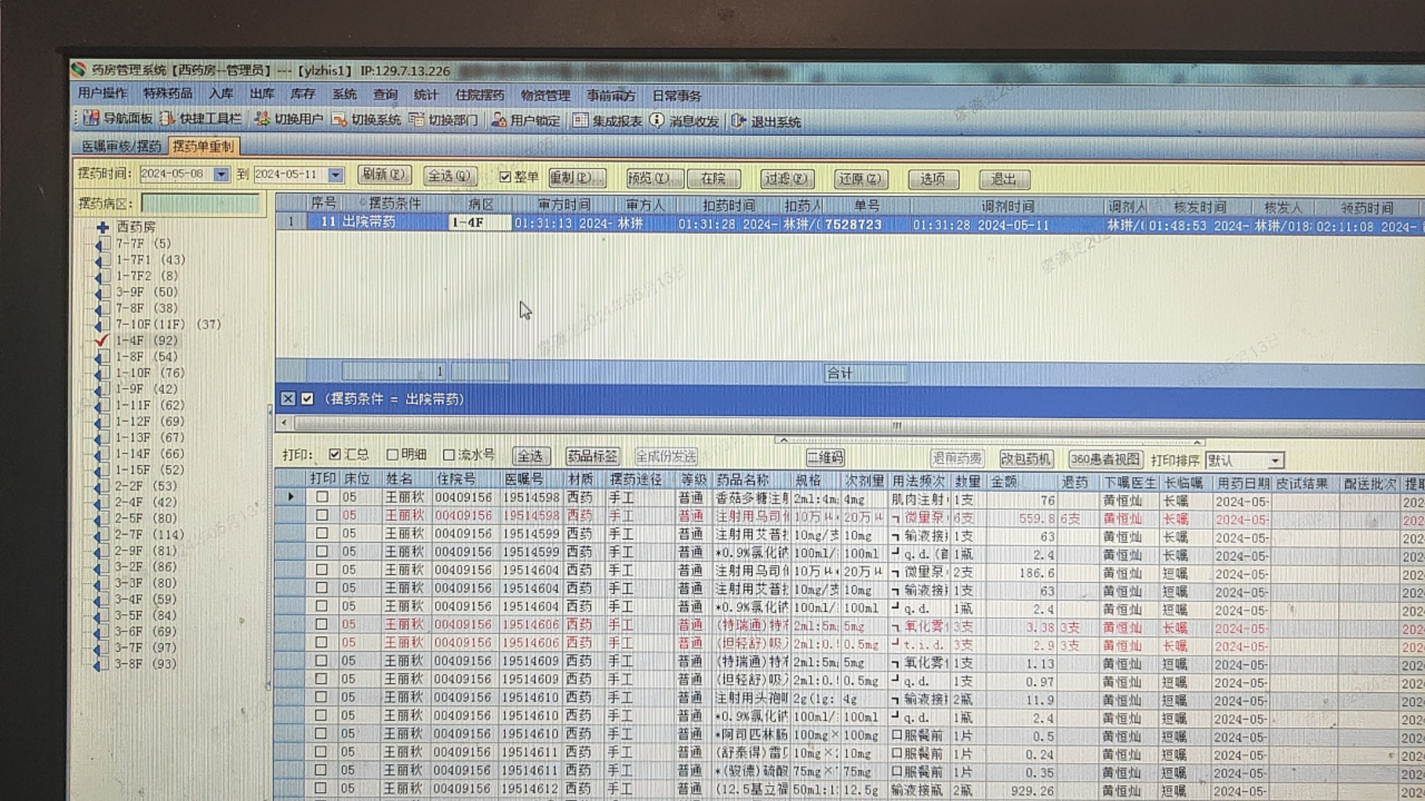Click the 导航面板 navigation panel icon

pyautogui.click(x=91, y=119)
